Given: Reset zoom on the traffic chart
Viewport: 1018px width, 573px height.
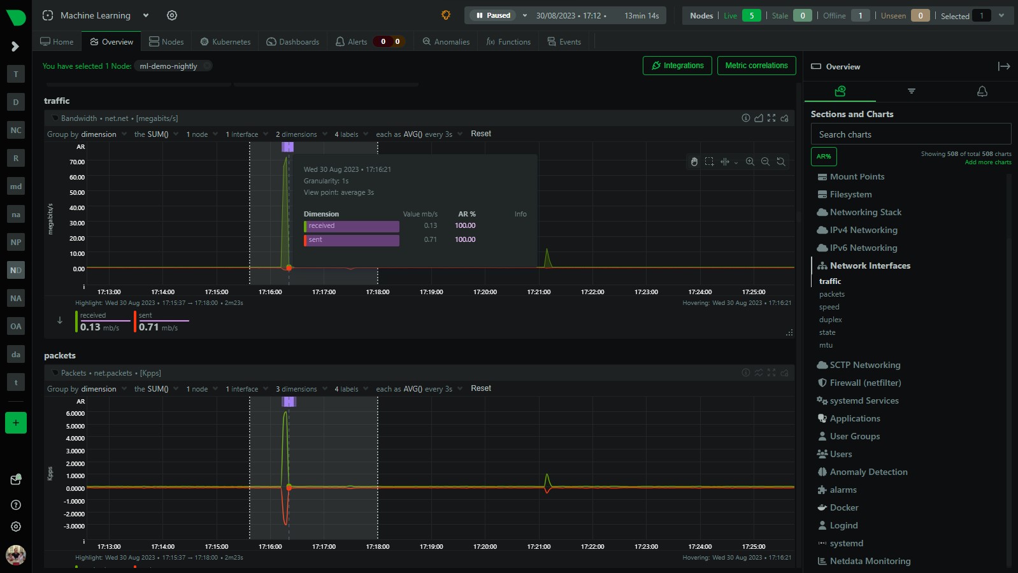Looking at the screenshot, I should (780, 162).
